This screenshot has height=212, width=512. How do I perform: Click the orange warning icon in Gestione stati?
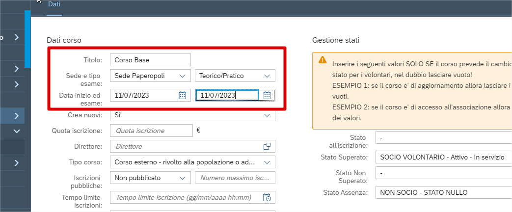[x=323, y=60]
